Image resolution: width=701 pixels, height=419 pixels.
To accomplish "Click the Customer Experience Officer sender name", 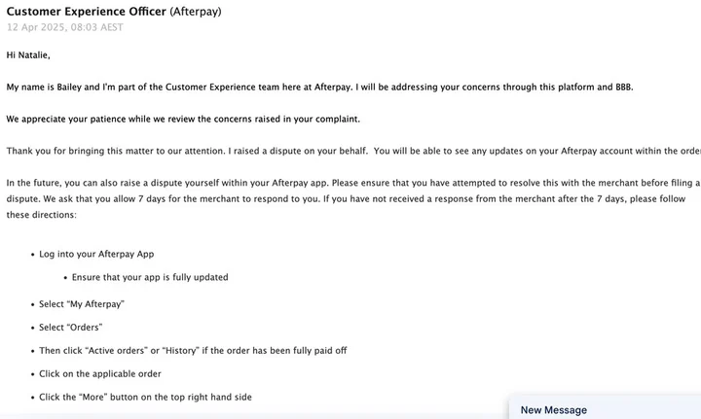I will tap(86, 12).
